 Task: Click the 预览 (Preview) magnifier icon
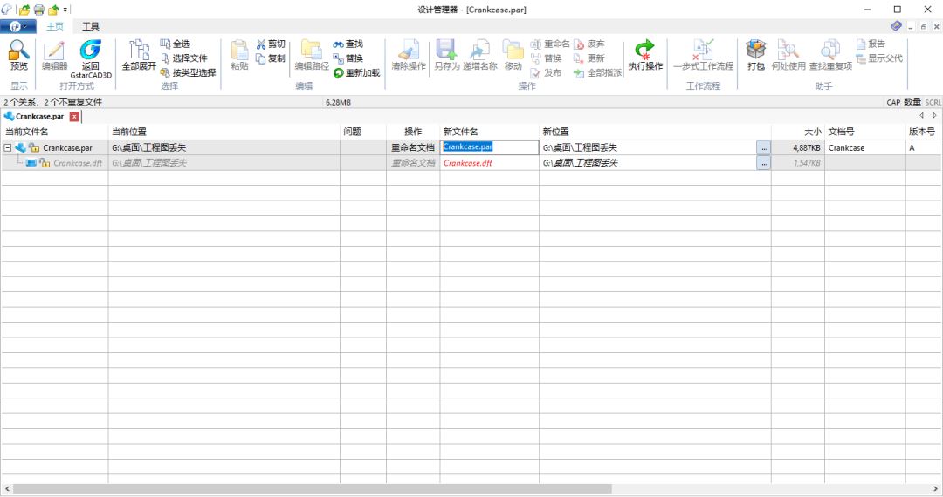[18, 53]
